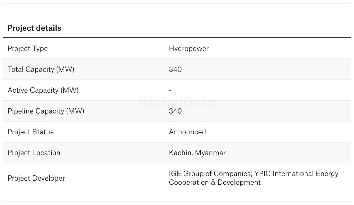The width and height of the screenshot is (354, 205).
Task: Click the Pipeline Capacity value 340
Action: tap(175, 111)
